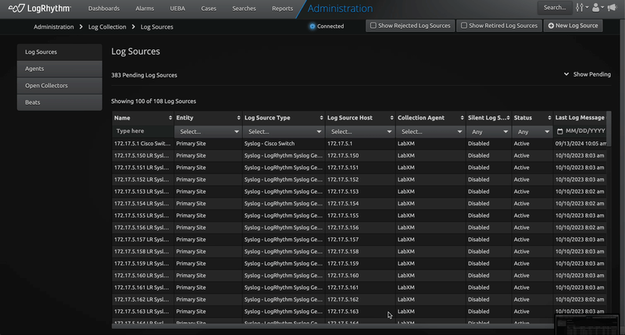Click the calendar icon in date filter
Screen dimensions: 625x335
[559, 131]
